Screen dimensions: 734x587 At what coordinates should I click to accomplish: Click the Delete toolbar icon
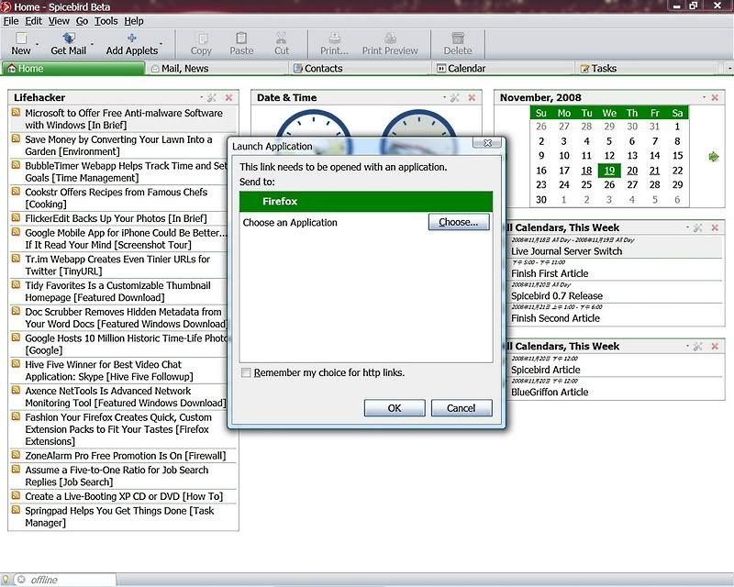458,38
